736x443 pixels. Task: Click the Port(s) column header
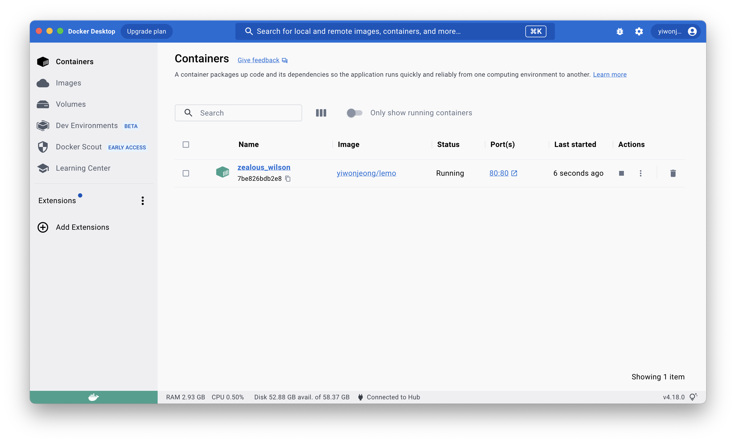coord(502,145)
